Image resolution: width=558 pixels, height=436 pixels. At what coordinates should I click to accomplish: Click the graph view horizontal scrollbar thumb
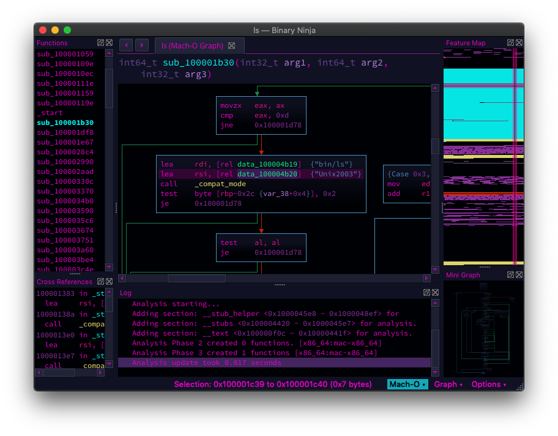pos(196,278)
